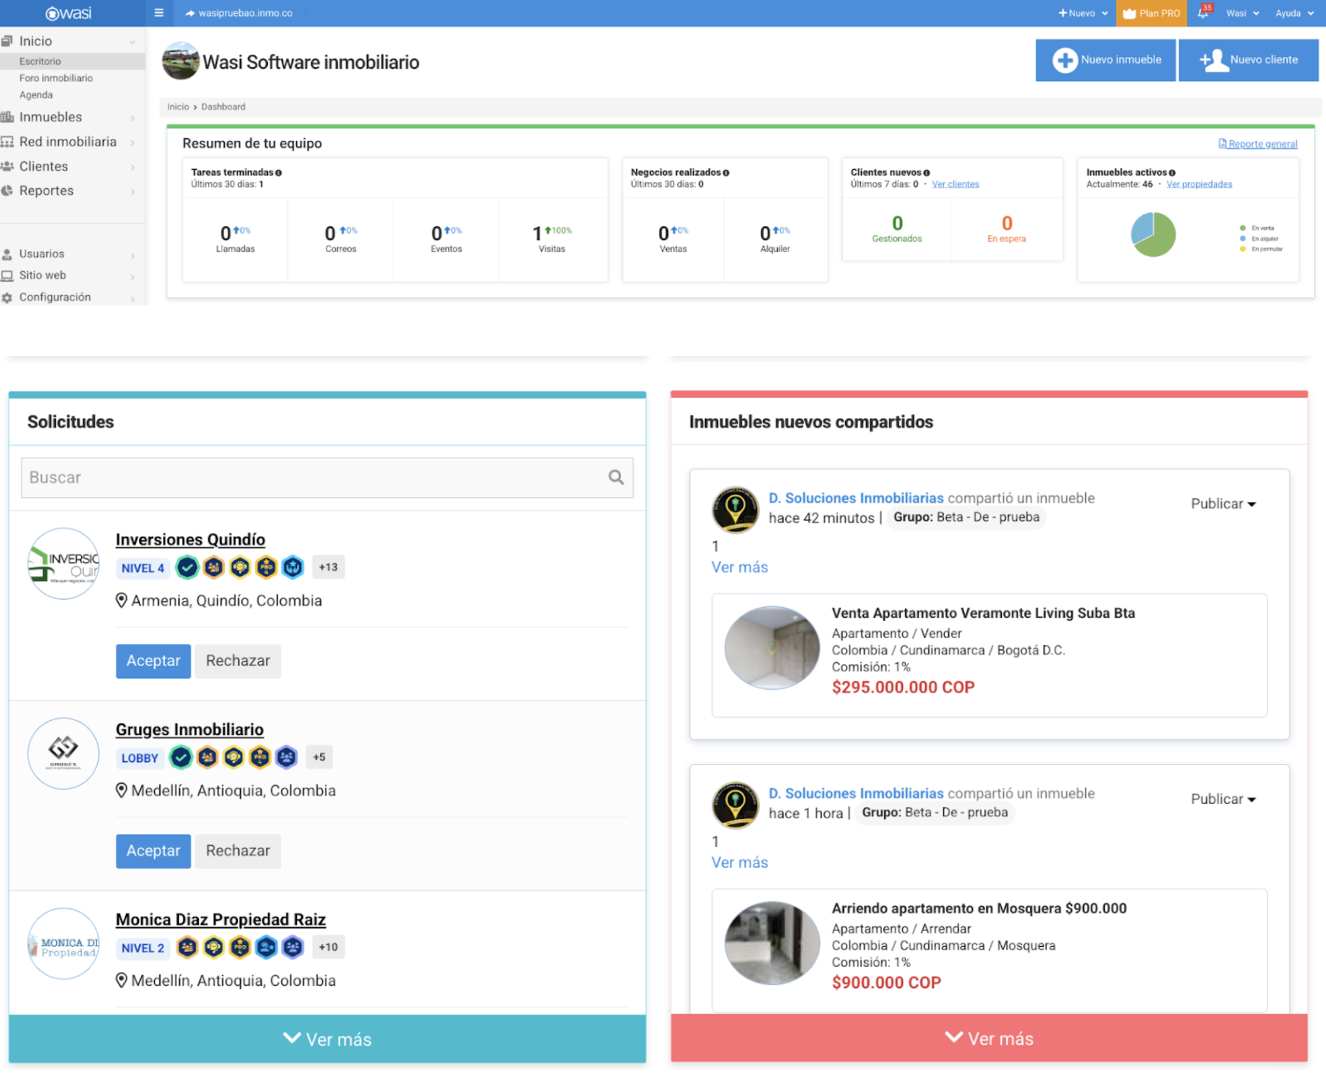Accept the Gruges Inmobiliario request
Viewport: 1326px width, 1077px height.
tap(152, 850)
